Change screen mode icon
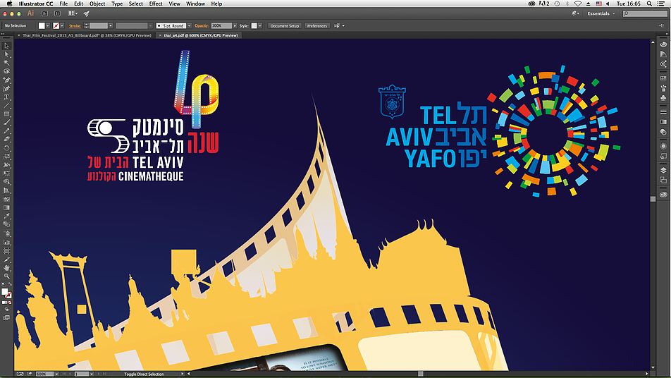671x378 pixels. (6, 317)
